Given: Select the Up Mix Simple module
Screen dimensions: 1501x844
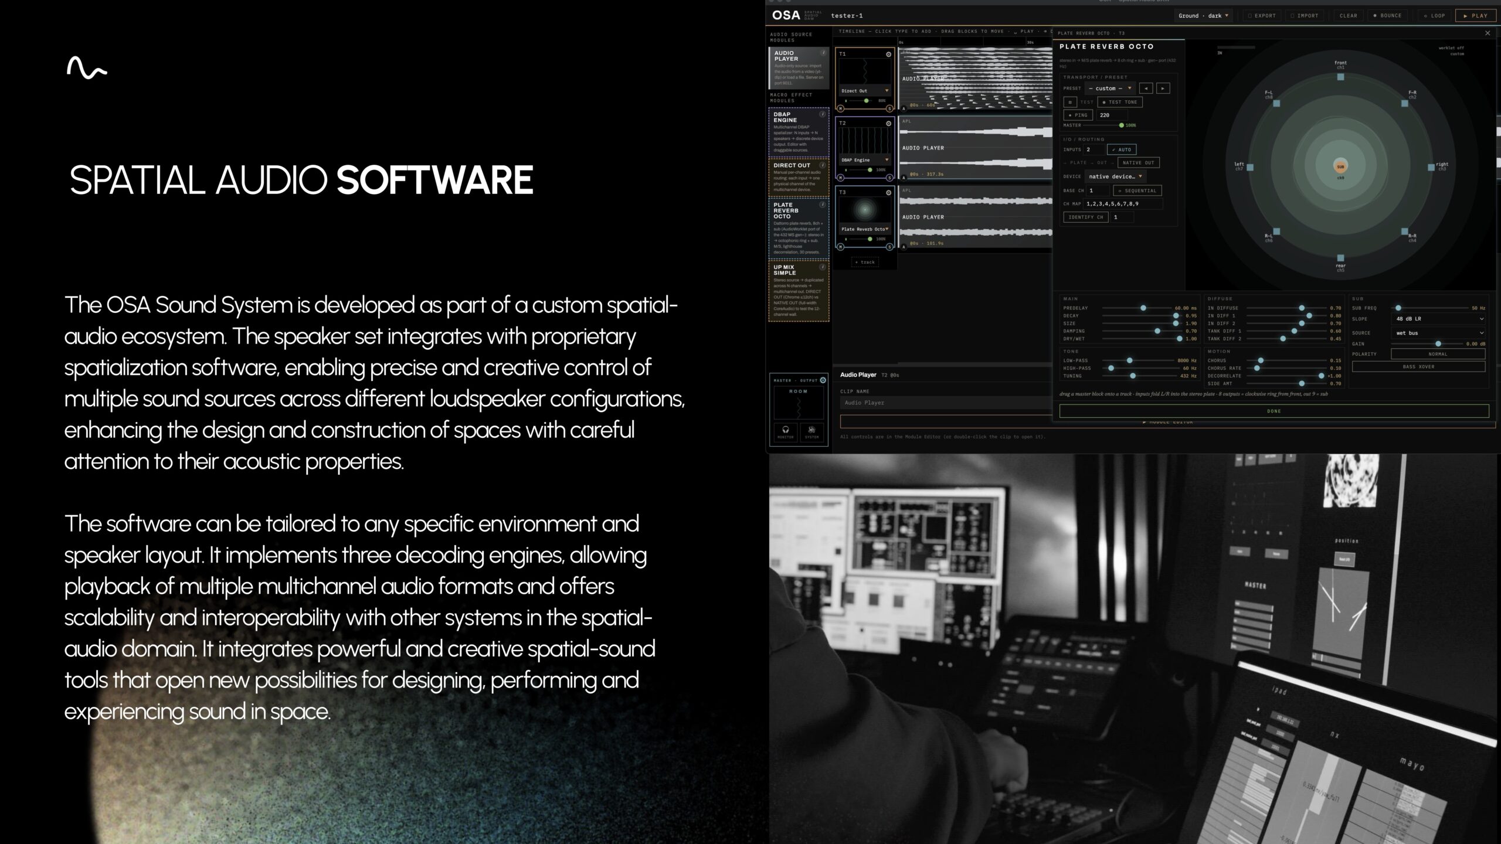Looking at the screenshot, I should (x=799, y=291).
